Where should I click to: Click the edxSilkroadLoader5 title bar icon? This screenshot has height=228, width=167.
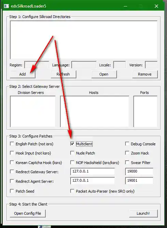click(x=6, y=6)
